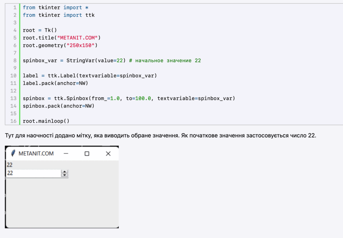Click the green comment on code line 8
The width and height of the screenshot is (343, 238).
pyautogui.click(x=165, y=61)
